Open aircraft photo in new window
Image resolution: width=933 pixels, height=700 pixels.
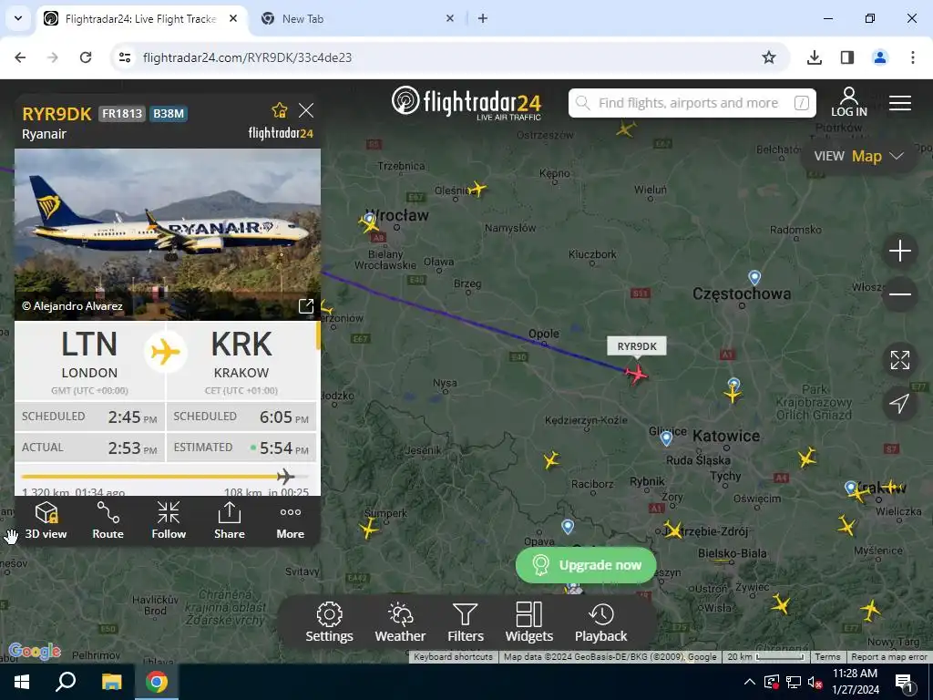[x=305, y=306]
